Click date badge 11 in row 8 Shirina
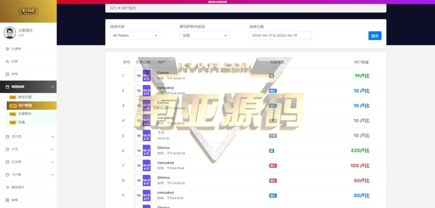The image size is (435, 208). (x=143, y=180)
